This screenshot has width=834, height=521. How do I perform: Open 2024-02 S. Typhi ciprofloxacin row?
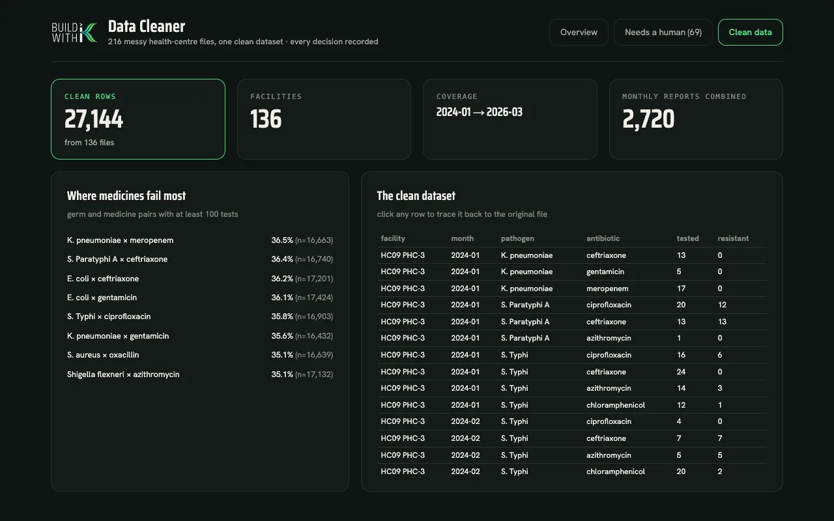[x=572, y=421]
